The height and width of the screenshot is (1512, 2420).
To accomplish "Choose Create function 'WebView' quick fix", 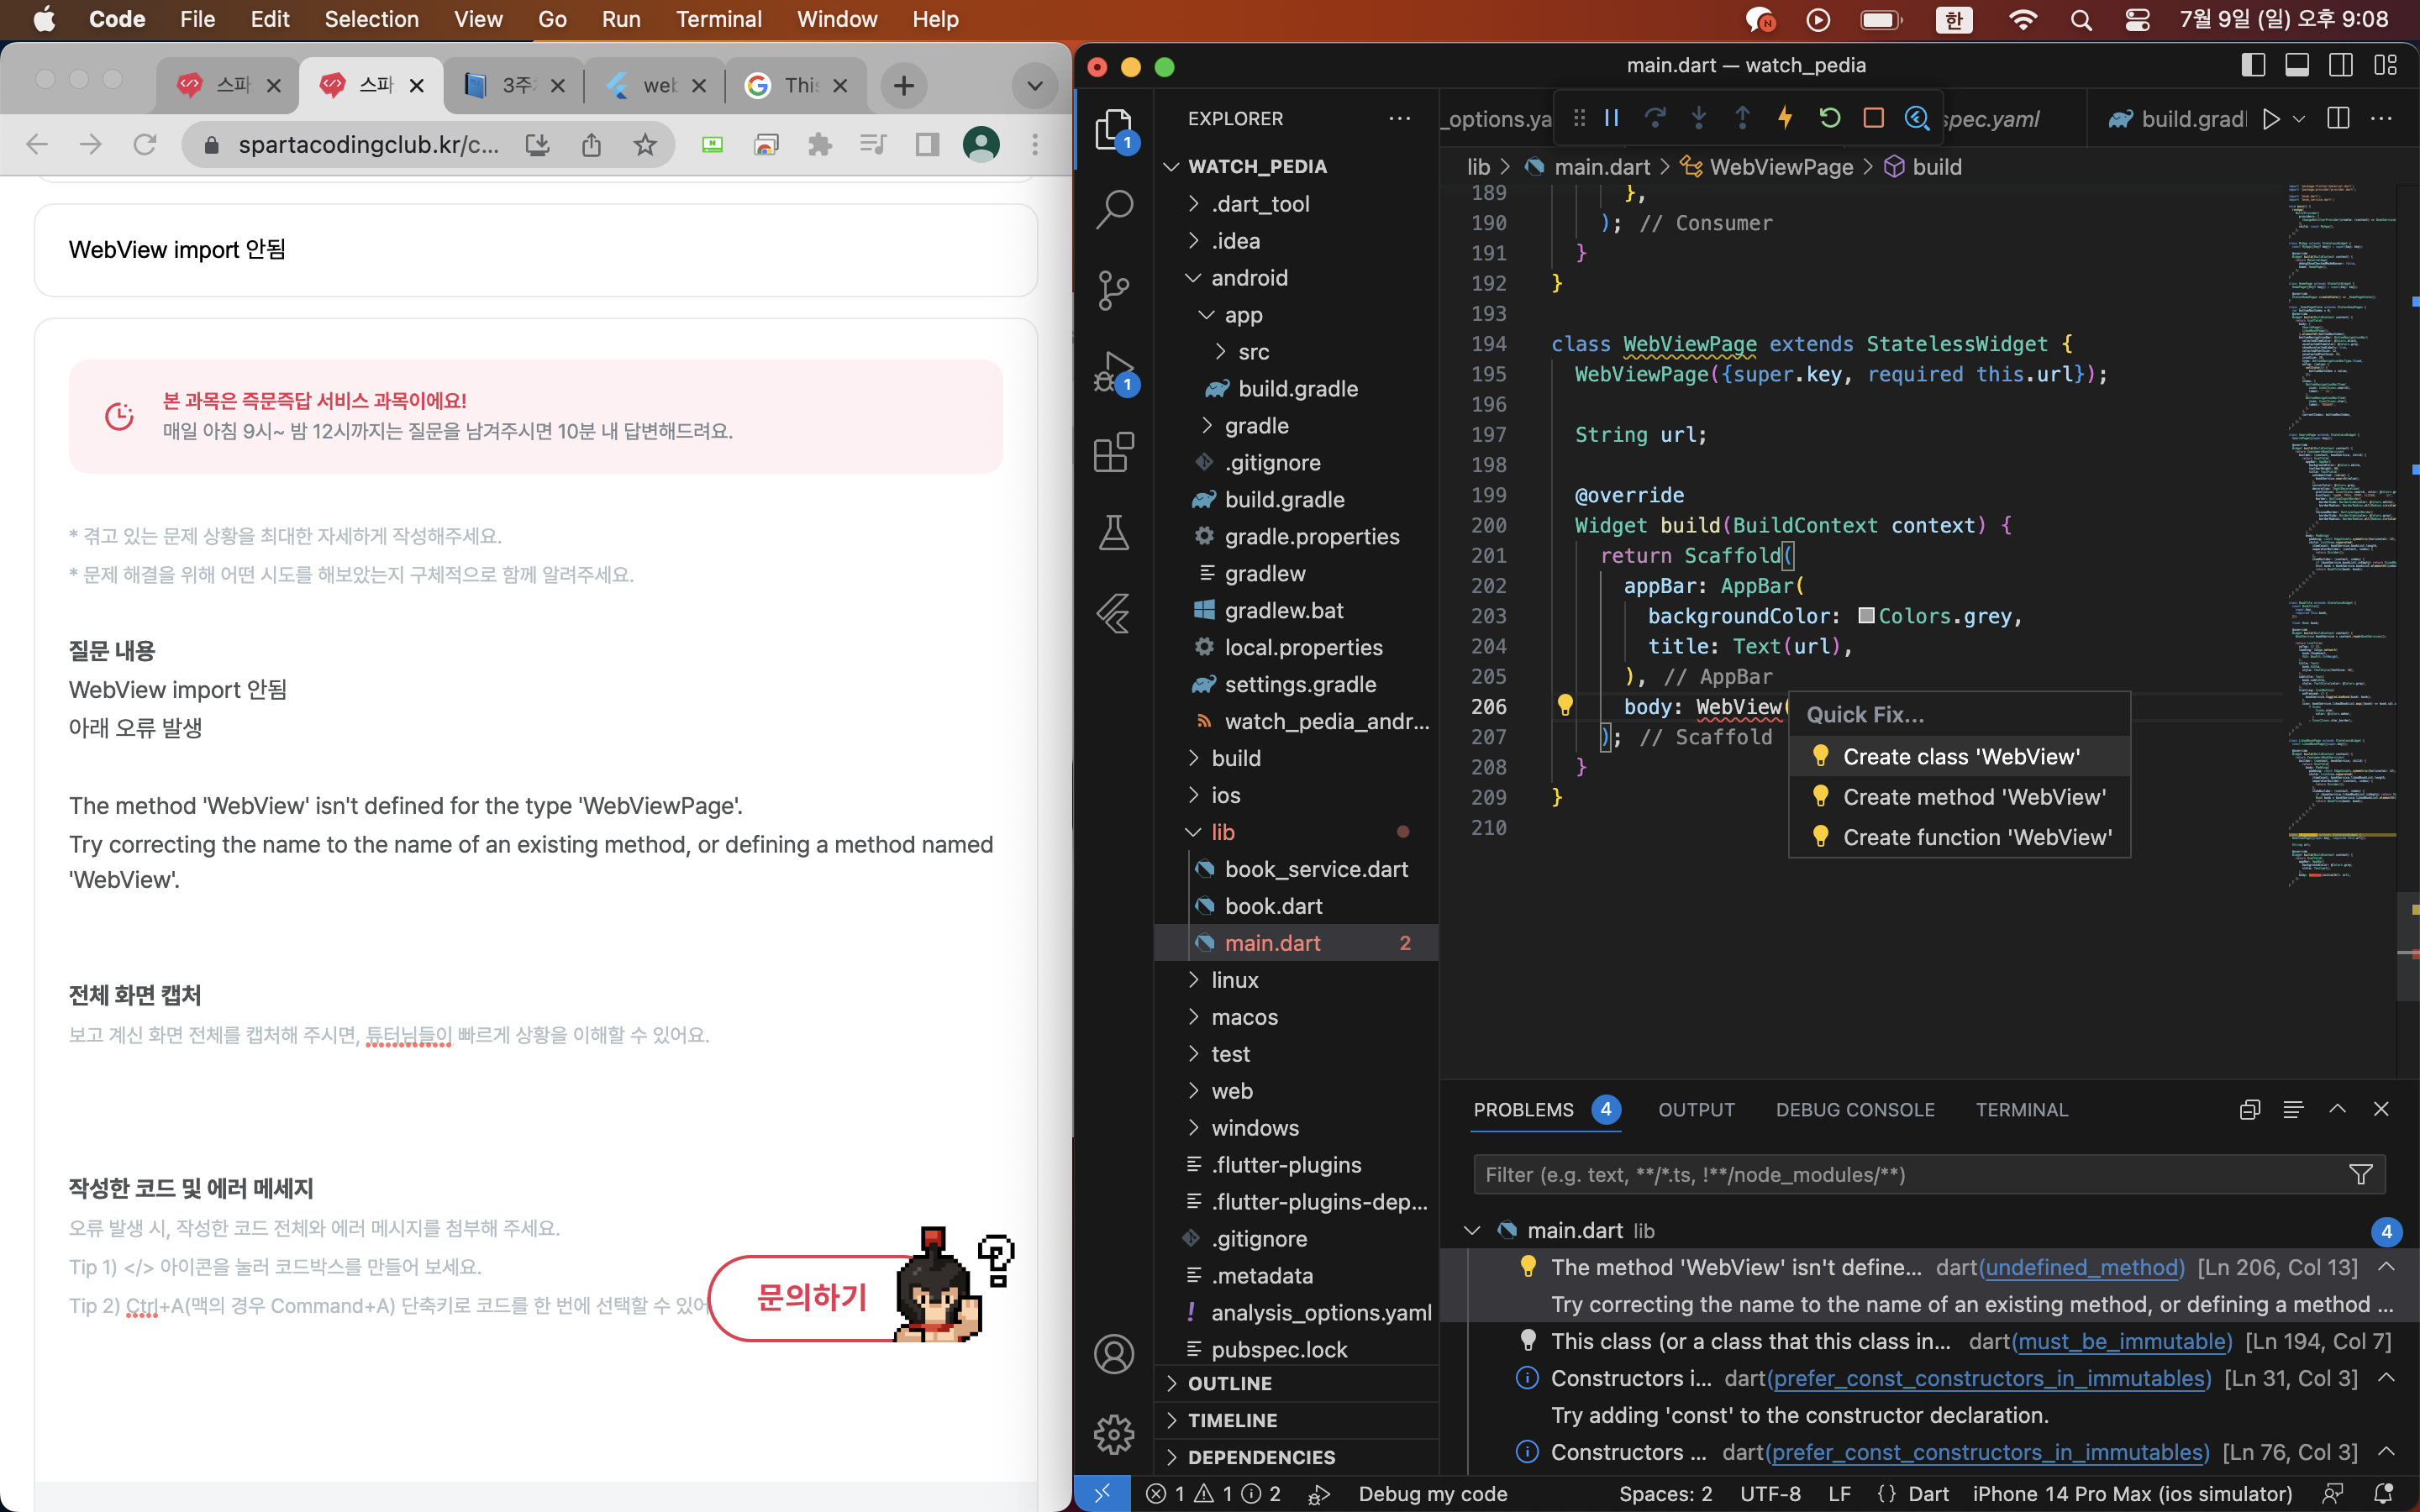I will pos(1959,837).
